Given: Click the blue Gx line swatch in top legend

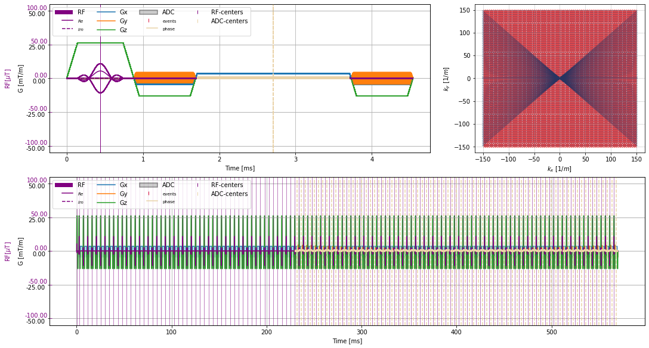Looking at the screenshot, I should point(106,13).
